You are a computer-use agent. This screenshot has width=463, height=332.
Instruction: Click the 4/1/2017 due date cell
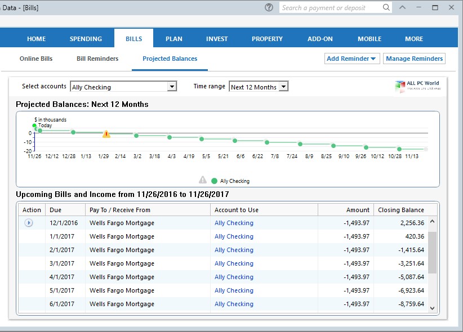pyautogui.click(x=62, y=277)
